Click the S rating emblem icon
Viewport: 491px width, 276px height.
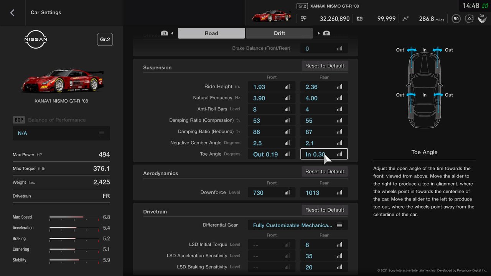pos(482,18)
